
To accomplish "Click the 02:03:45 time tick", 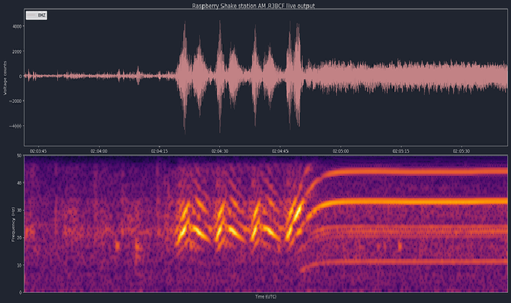I will coord(38,151).
